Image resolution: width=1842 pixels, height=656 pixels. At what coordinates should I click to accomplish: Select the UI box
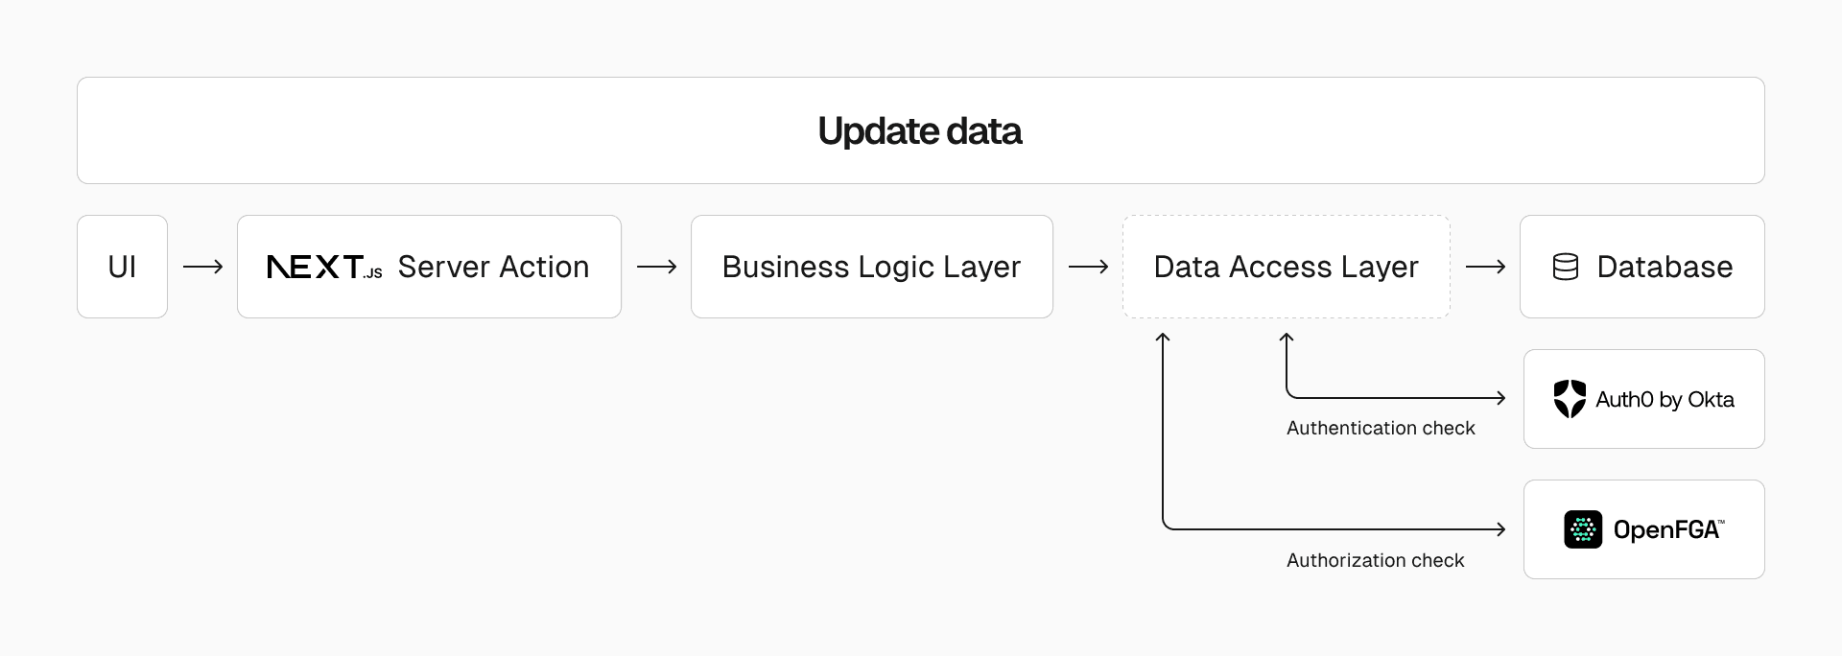[122, 267]
